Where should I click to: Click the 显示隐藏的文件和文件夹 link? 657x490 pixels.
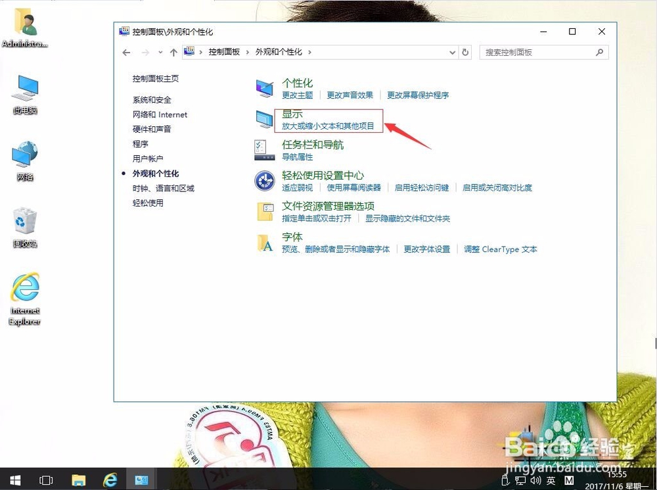[407, 218]
